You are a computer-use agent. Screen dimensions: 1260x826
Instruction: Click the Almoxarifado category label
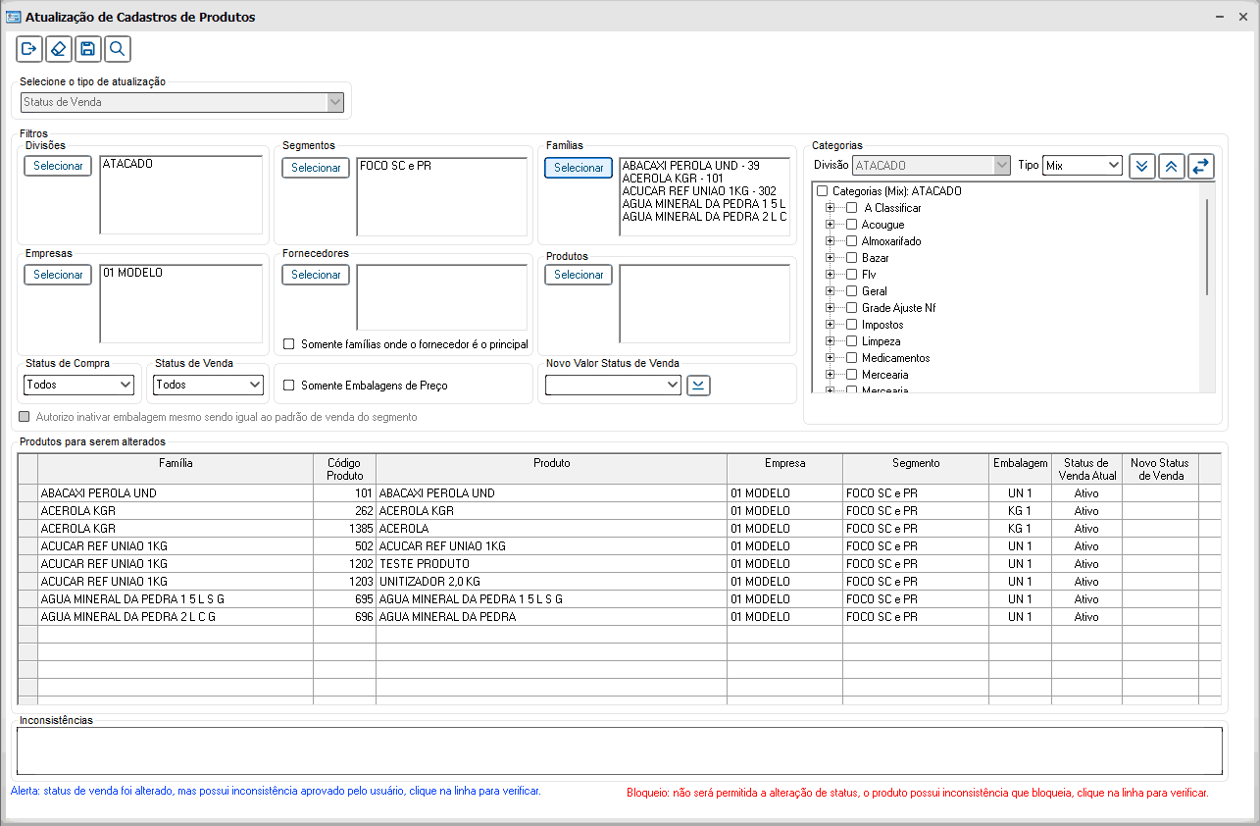[x=891, y=241]
